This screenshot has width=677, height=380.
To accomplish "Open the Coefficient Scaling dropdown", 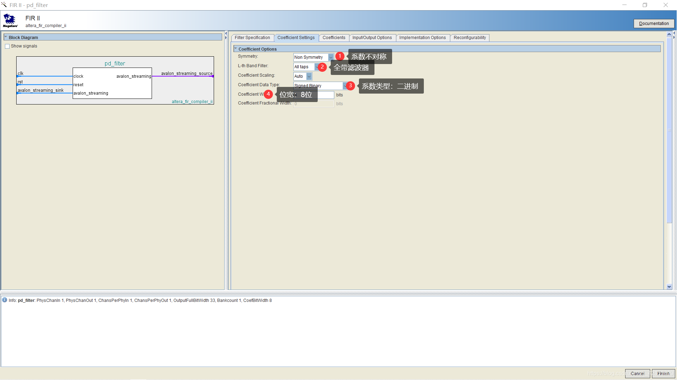I will pyautogui.click(x=309, y=76).
